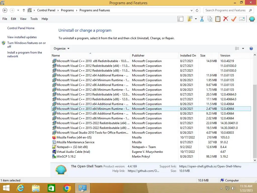Click the Virtual Audio Cable program icon
The image size is (257, 193).
pos(54,152)
